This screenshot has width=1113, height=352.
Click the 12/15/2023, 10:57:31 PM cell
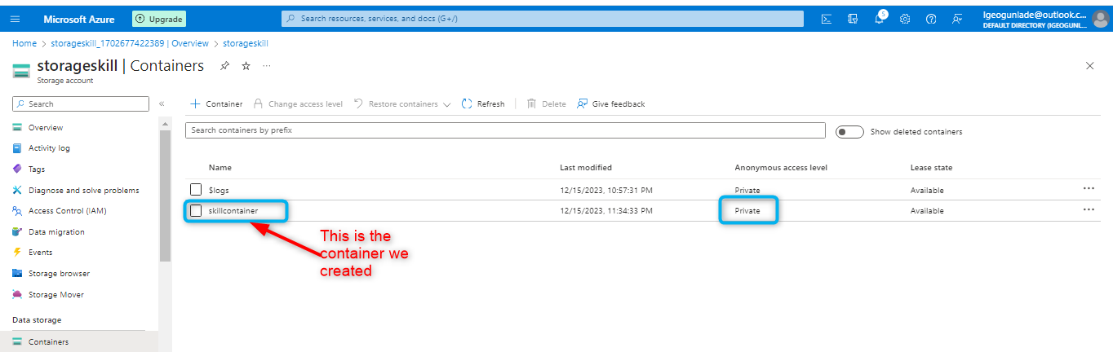coord(606,190)
